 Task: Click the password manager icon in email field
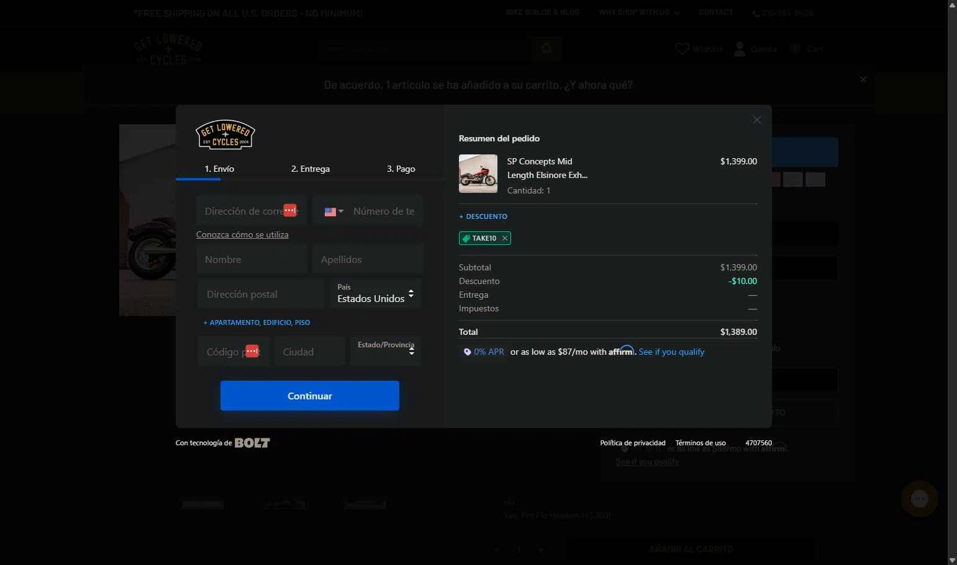289,210
